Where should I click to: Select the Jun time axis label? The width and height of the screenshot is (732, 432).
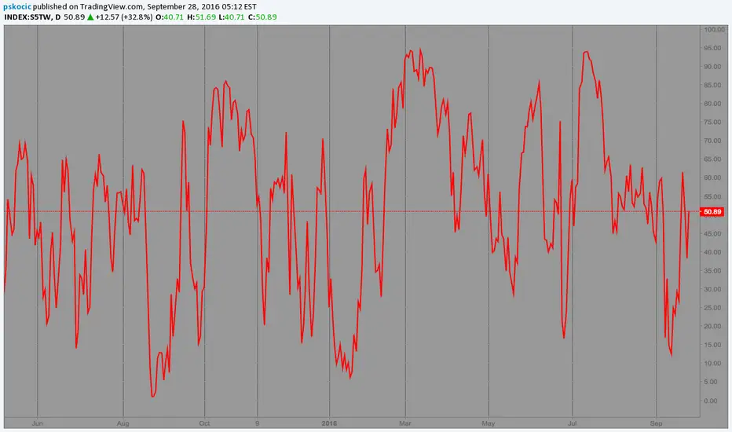pyautogui.click(x=38, y=423)
